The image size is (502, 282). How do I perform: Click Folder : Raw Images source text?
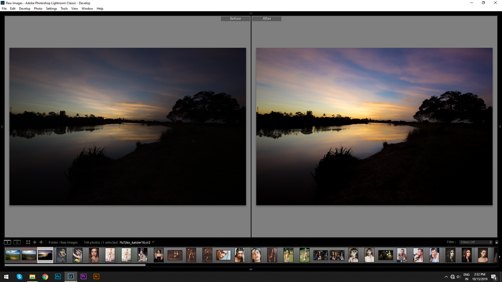(x=63, y=242)
